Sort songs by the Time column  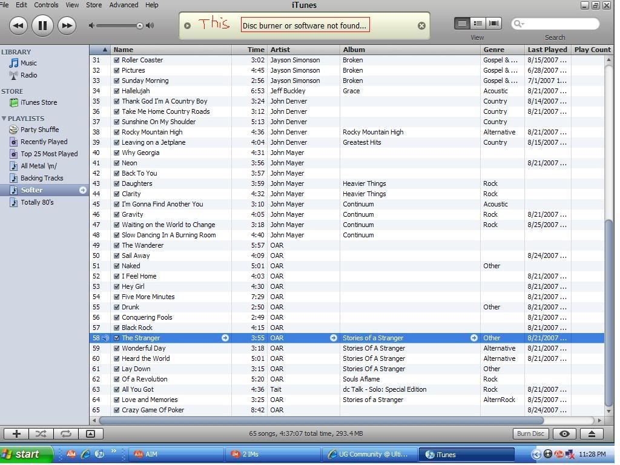point(249,50)
